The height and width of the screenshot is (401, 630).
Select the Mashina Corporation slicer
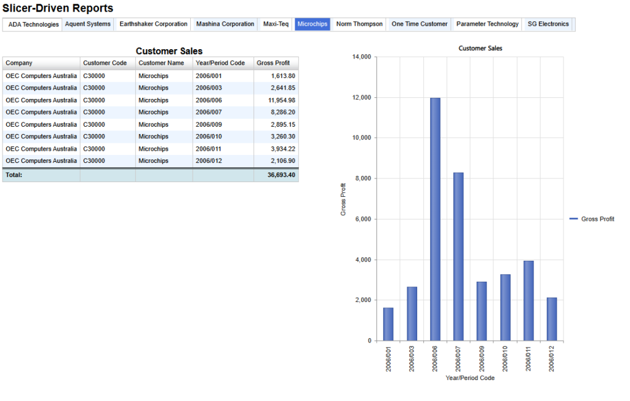[225, 24]
